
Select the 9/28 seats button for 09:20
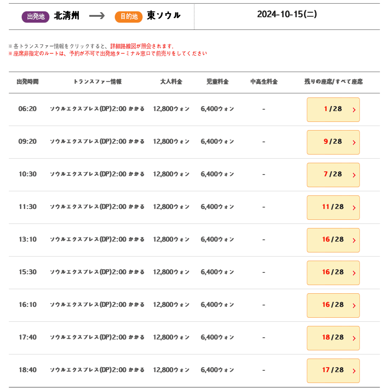pyautogui.click(x=333, y=142)
